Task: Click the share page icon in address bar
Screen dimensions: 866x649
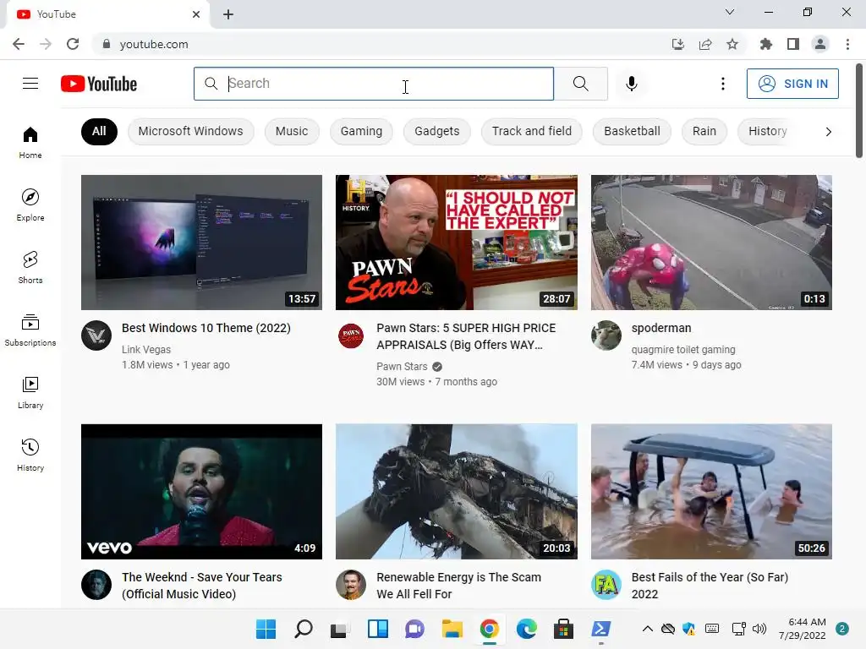Action: tap(705, 44)
